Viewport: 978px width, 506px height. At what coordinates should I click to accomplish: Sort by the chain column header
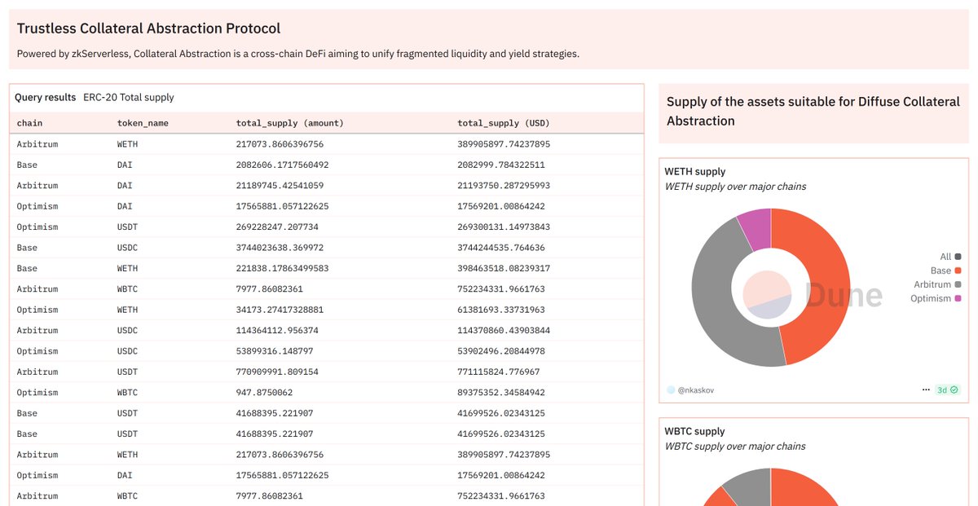click(29, 123)
